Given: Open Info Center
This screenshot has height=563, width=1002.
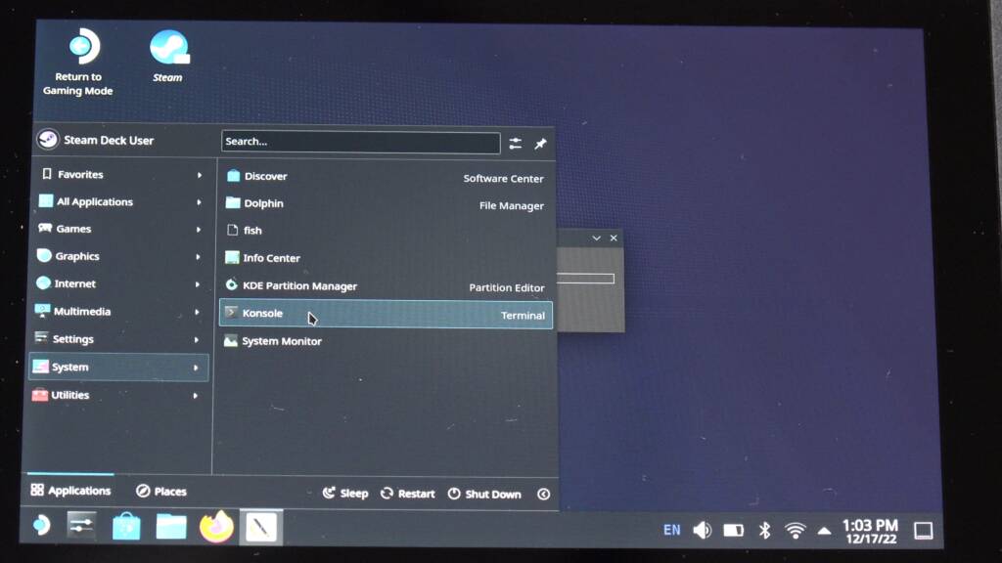Looking at the screenshot, I should click(x=386, y=258).
